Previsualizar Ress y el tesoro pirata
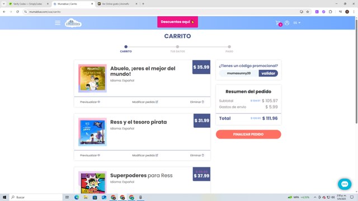 pos(90,155)
